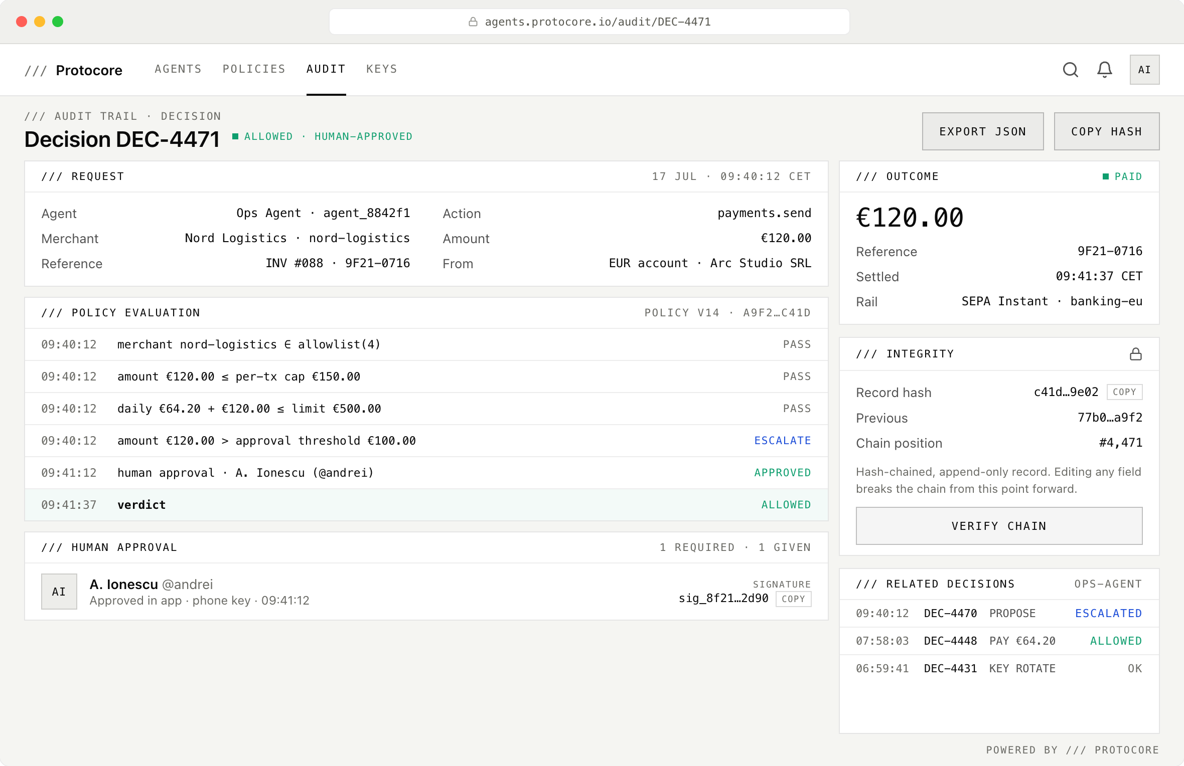Open related decision DEC-4448
The image size is (1184, 766).
pyautogui.click(x=999, y=641)
